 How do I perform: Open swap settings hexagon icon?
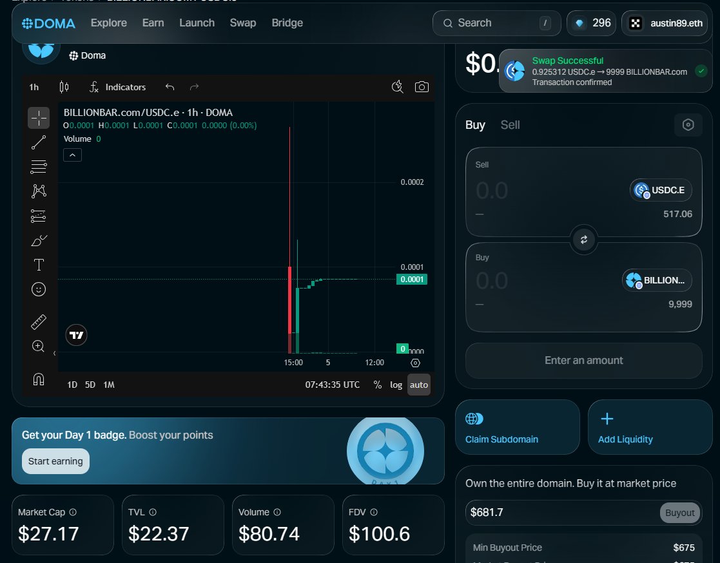(x=688, y=125)
